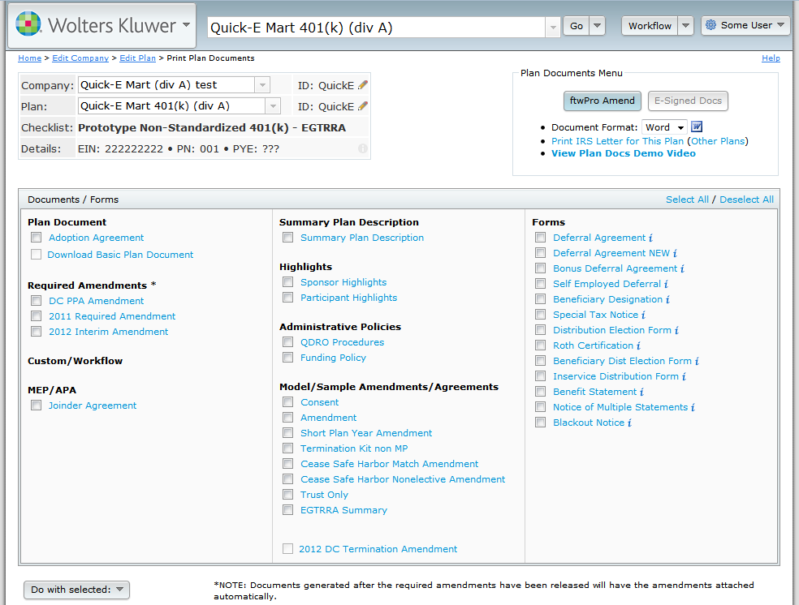Open the Some User menu
The height and width of the screenshot is (605, 799).
point(745,26)
